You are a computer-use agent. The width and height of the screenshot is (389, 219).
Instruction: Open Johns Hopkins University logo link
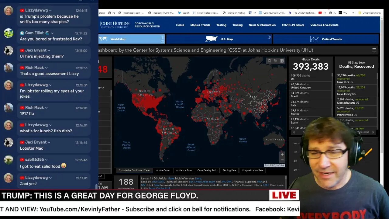[115, 25]
